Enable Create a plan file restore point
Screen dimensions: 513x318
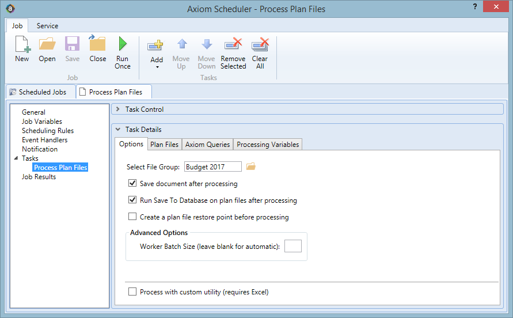pos(132,217)
